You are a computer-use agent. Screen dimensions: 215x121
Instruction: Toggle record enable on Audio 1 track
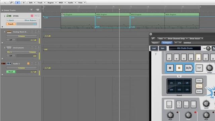(x=32, y=64)
